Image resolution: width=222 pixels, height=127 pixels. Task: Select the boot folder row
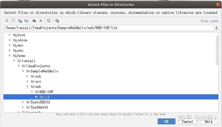(x=111, y=35)
